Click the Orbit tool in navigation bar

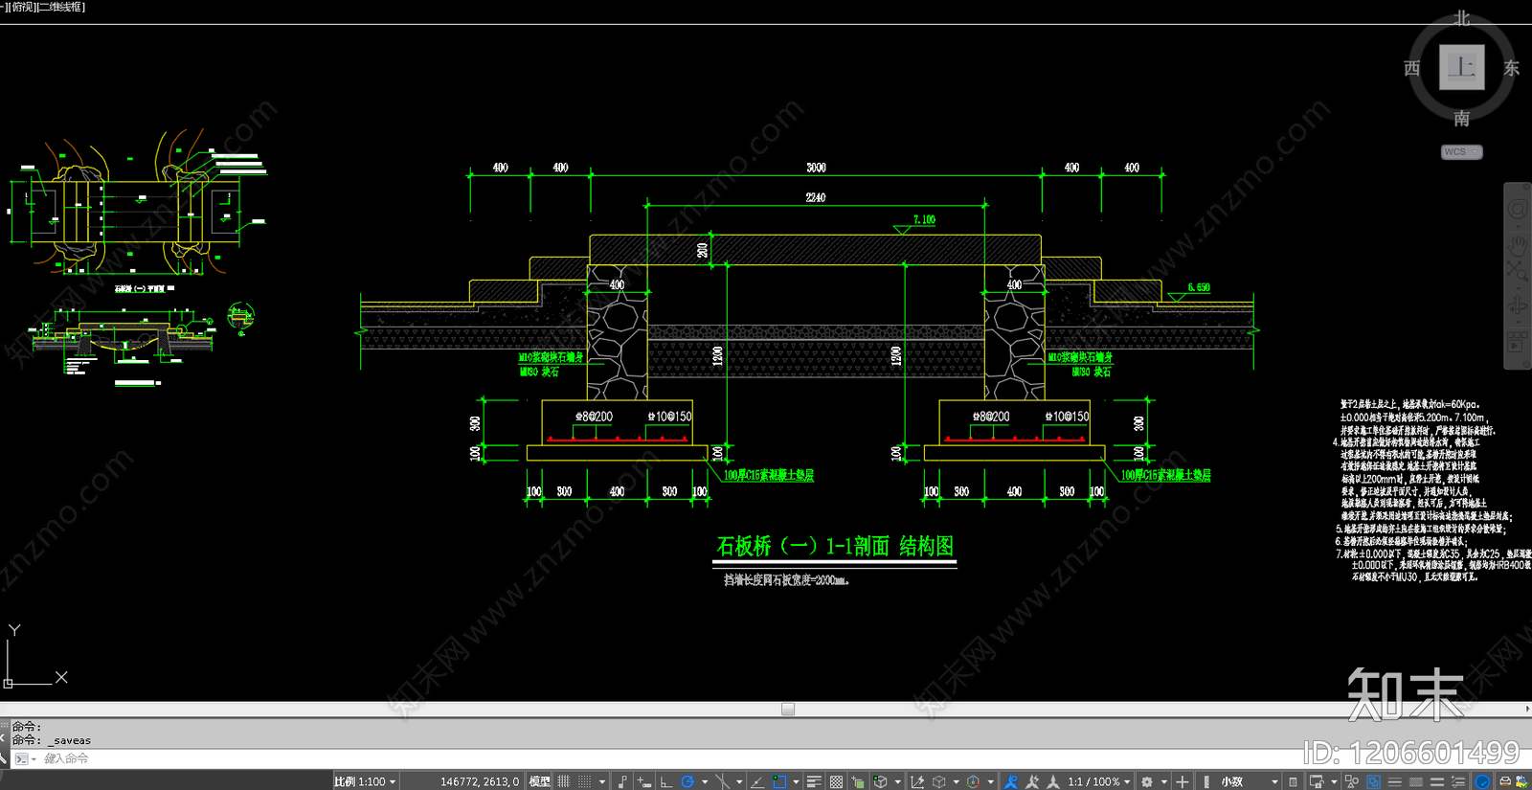(1517, 305)
